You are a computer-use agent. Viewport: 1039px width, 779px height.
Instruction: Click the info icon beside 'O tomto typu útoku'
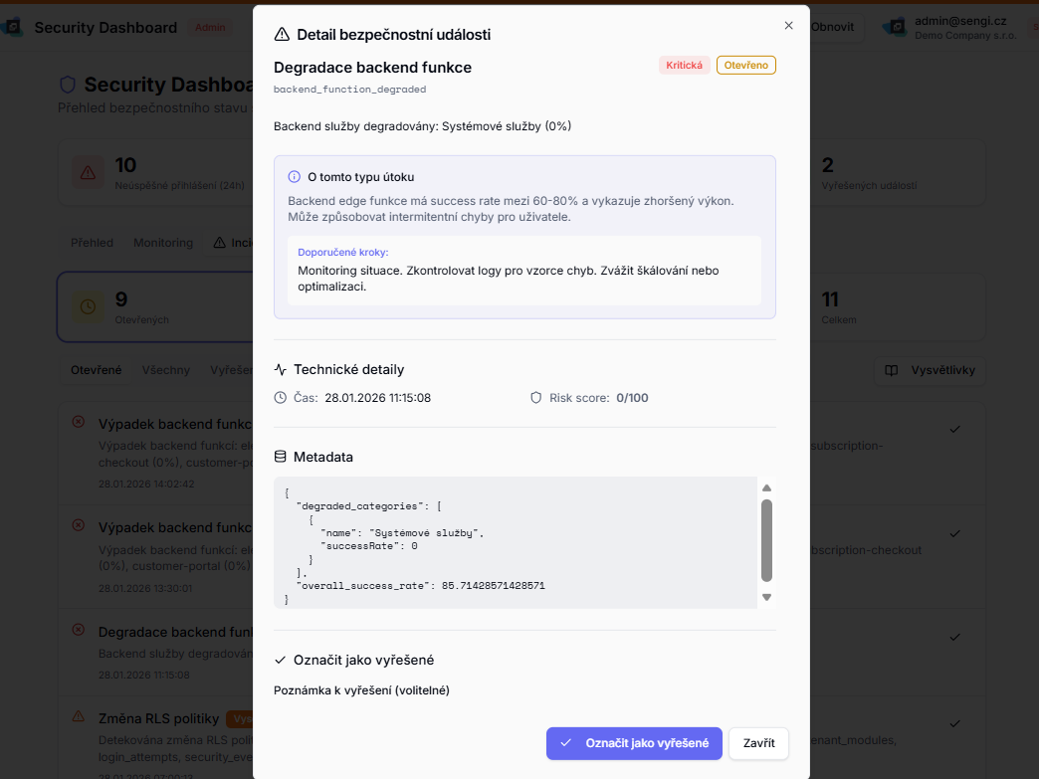(294, 177)
